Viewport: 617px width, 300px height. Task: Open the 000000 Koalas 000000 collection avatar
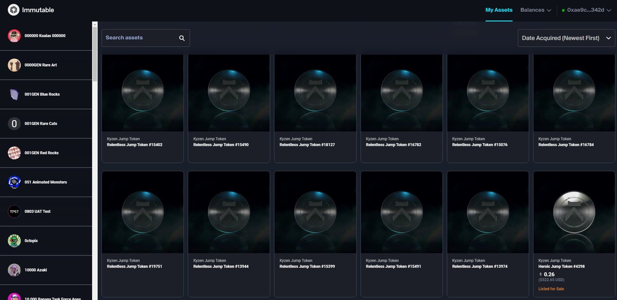coord(14,36)
